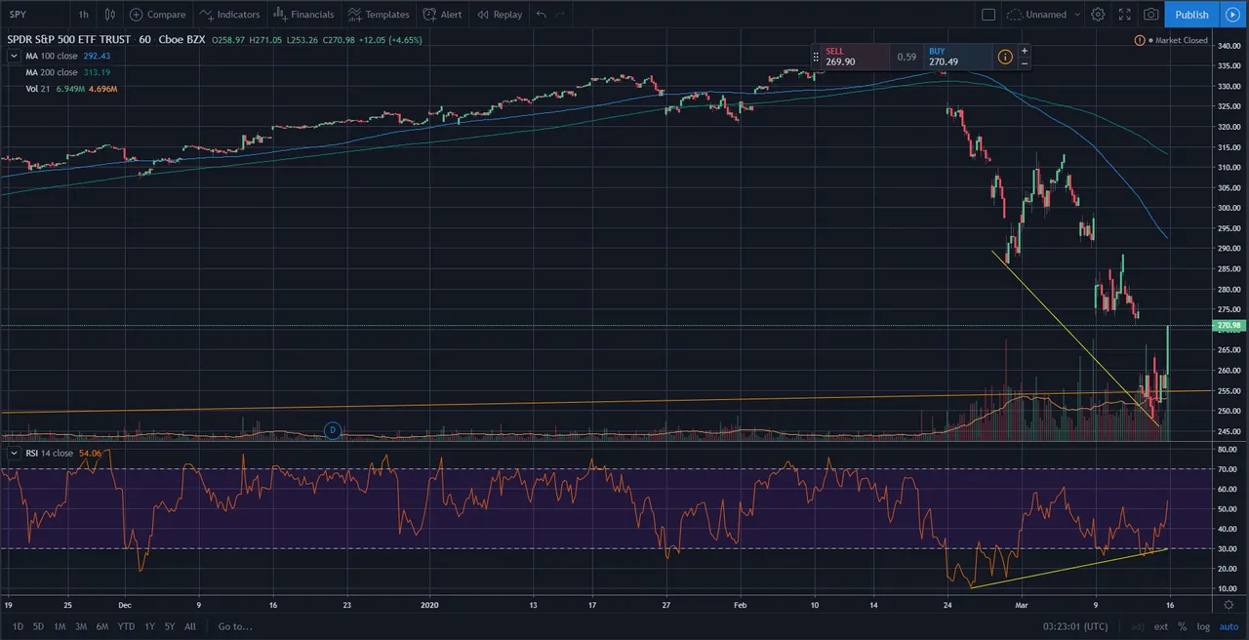Open the Unnamed layout dropdown
The height and width of the screenshot is (640, 1249).
click(x=1044, y=15)
